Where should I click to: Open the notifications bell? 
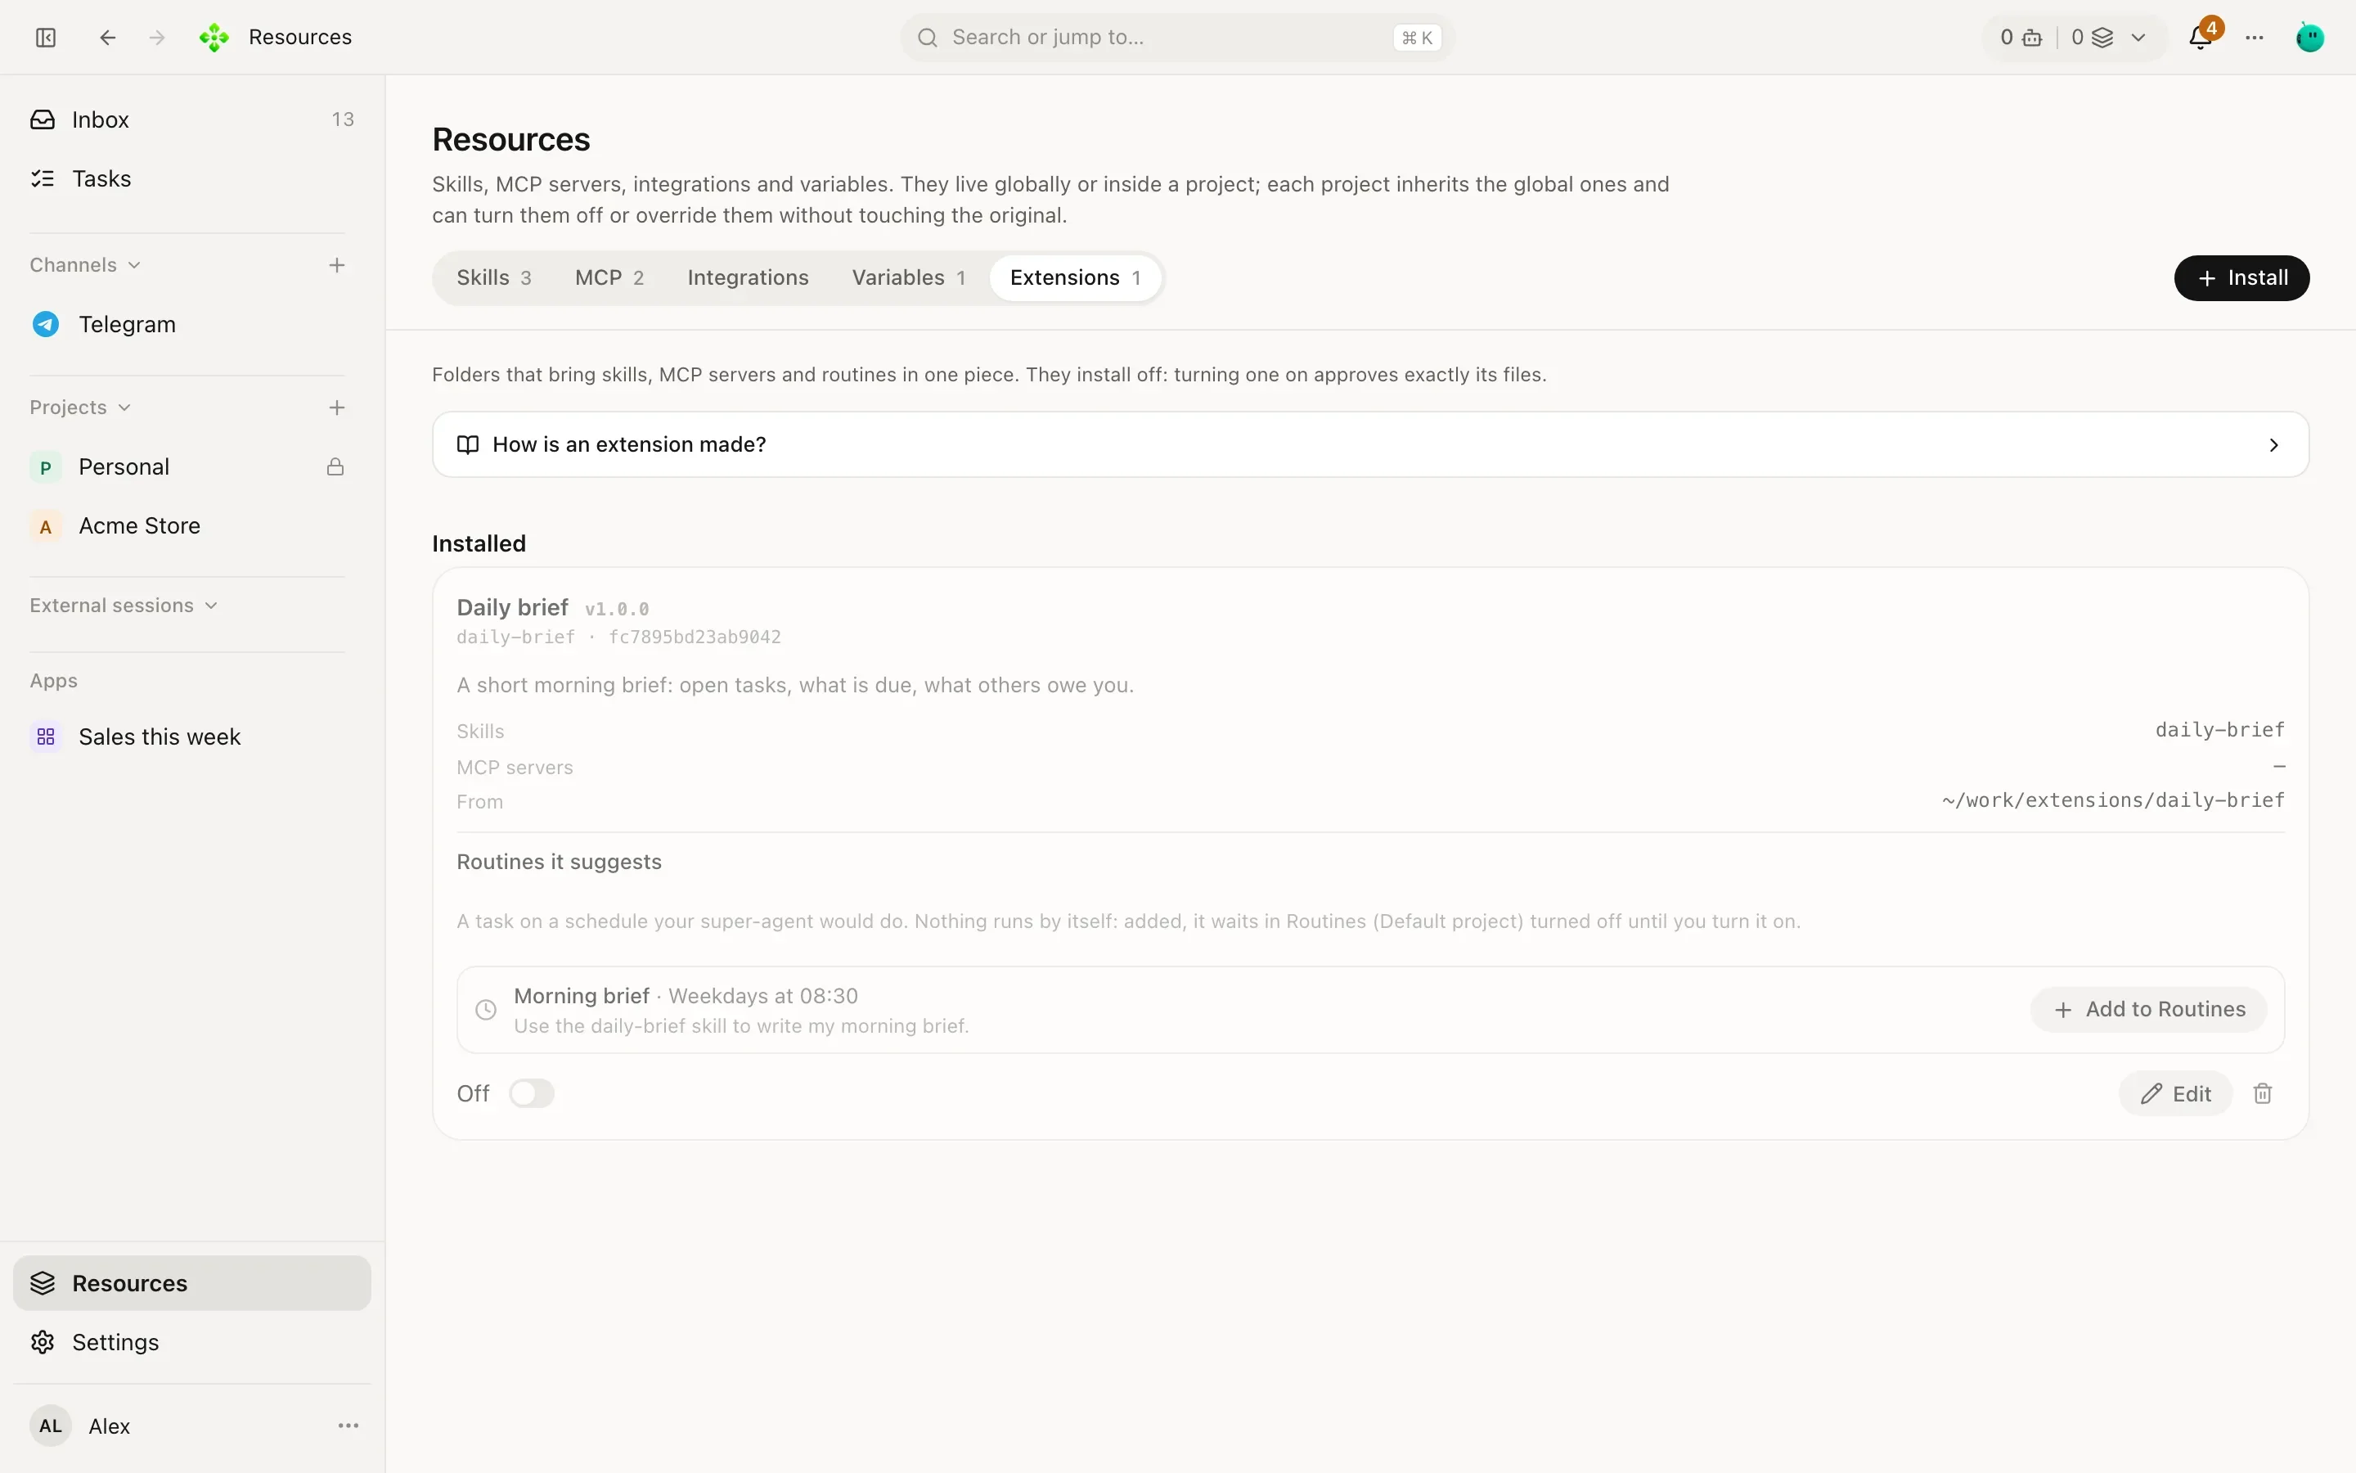tap(2201, 37)
